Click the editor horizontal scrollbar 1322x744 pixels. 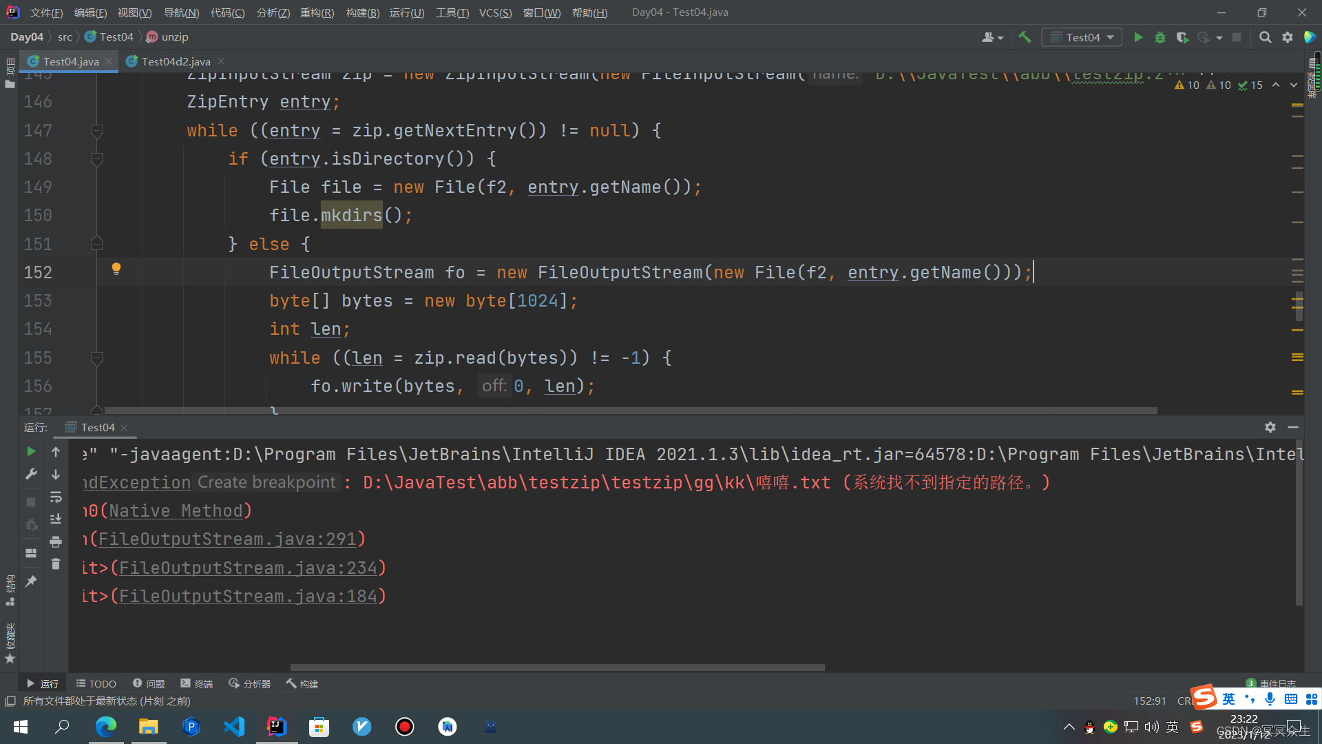pos(630,411)
